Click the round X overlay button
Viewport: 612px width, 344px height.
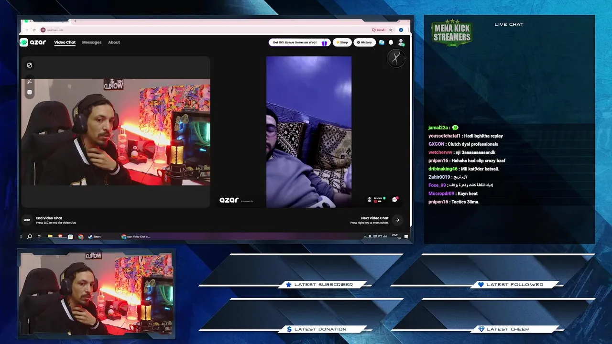pyautogui.click(x=396, y=59)
